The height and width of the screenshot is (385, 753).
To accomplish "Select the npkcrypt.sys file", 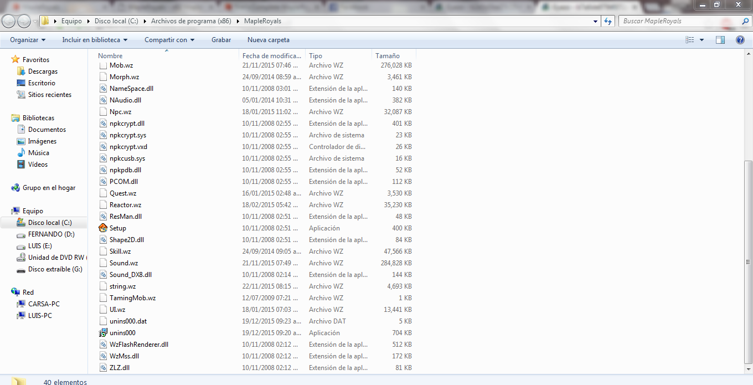I will tap(128, 135).
